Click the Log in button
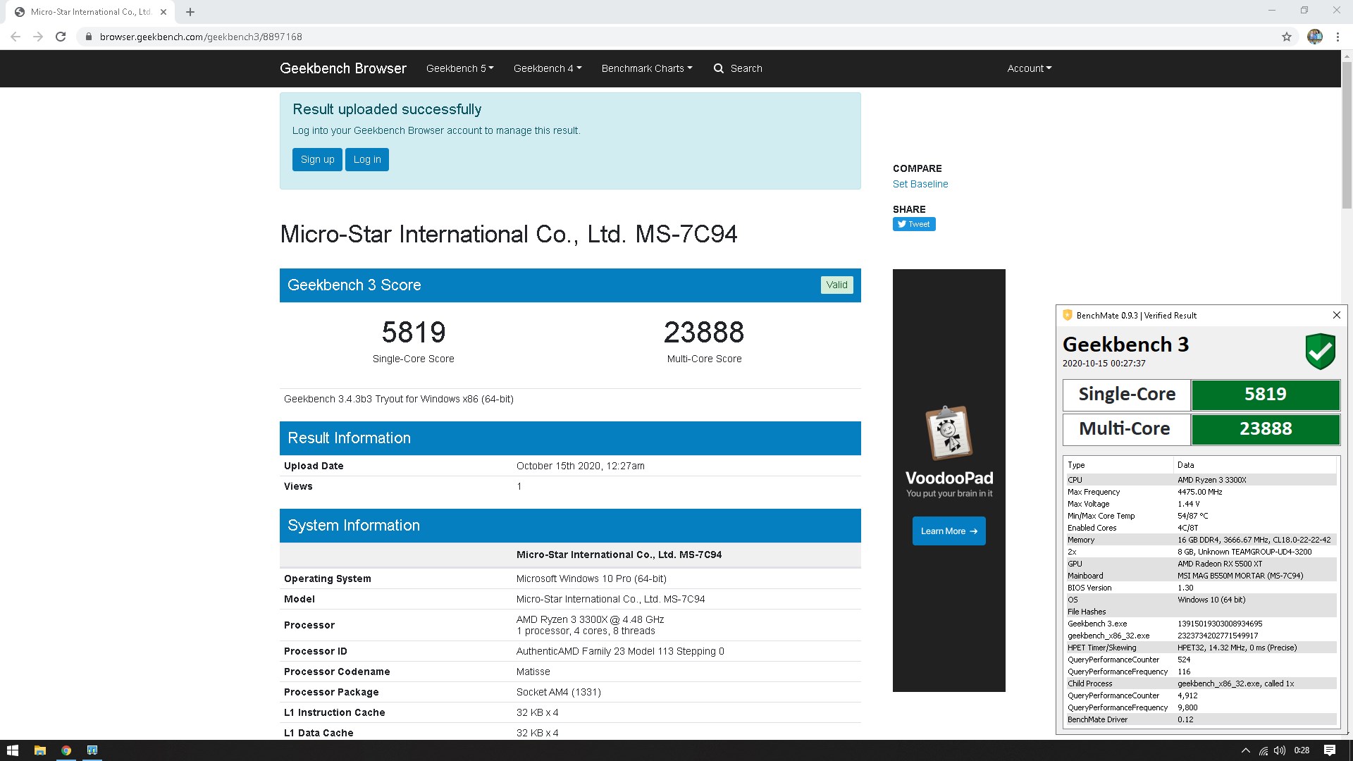 pos(367,159)
